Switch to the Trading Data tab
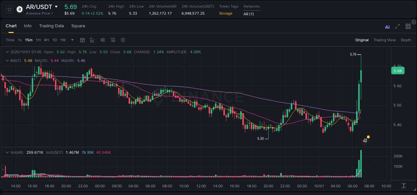Screen dimensions: 417x195 pos(52,26)
